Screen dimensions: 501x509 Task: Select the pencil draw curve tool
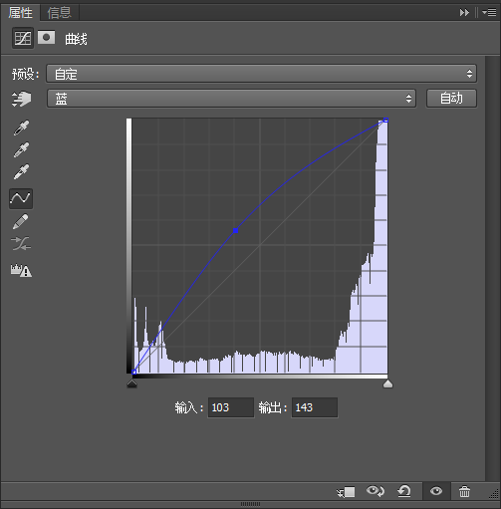click(21, 221)
